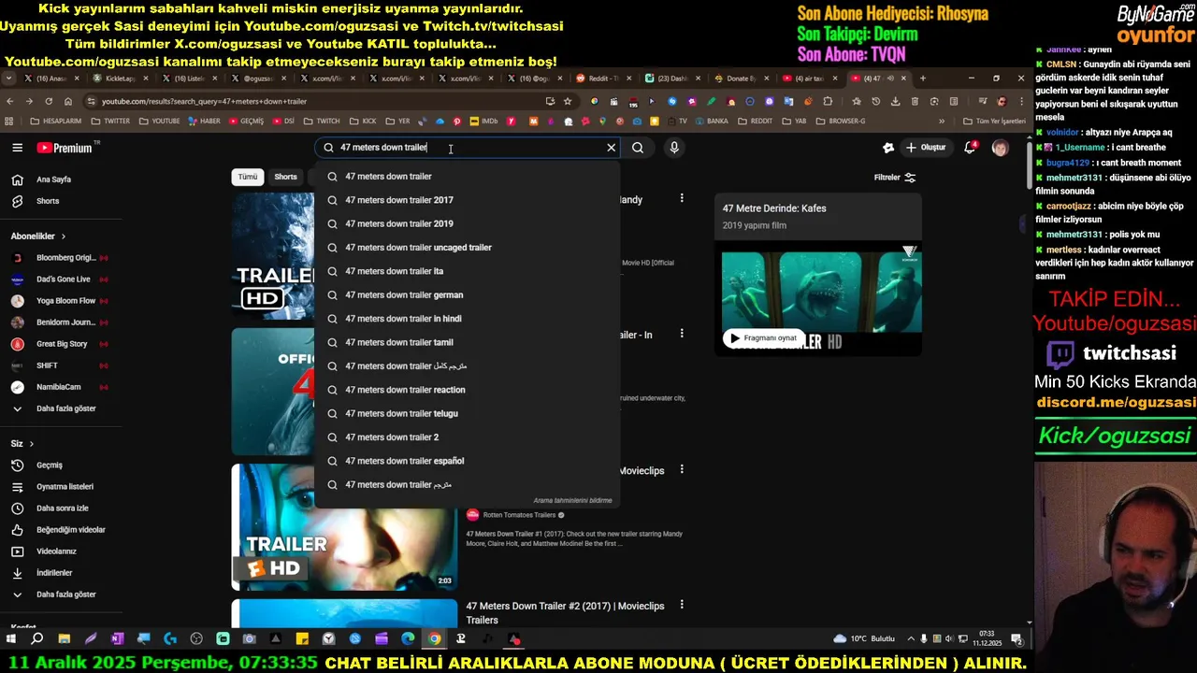Clear the search box with the X icon
Image resolution: width=1197 pixels, height=673 pixels.
coord(611,148)
